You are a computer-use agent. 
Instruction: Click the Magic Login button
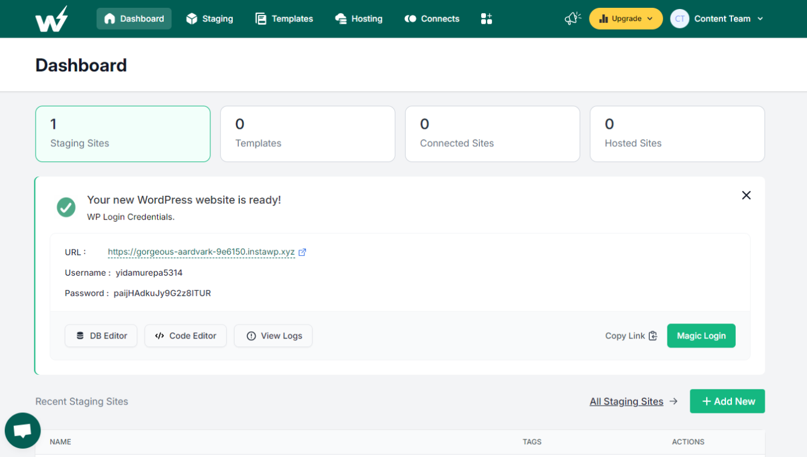pos(701,336)
